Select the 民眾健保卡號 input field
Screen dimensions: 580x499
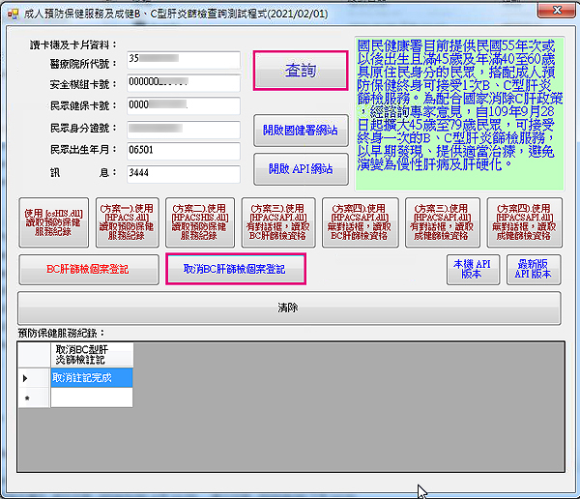(x=182, y=105)
